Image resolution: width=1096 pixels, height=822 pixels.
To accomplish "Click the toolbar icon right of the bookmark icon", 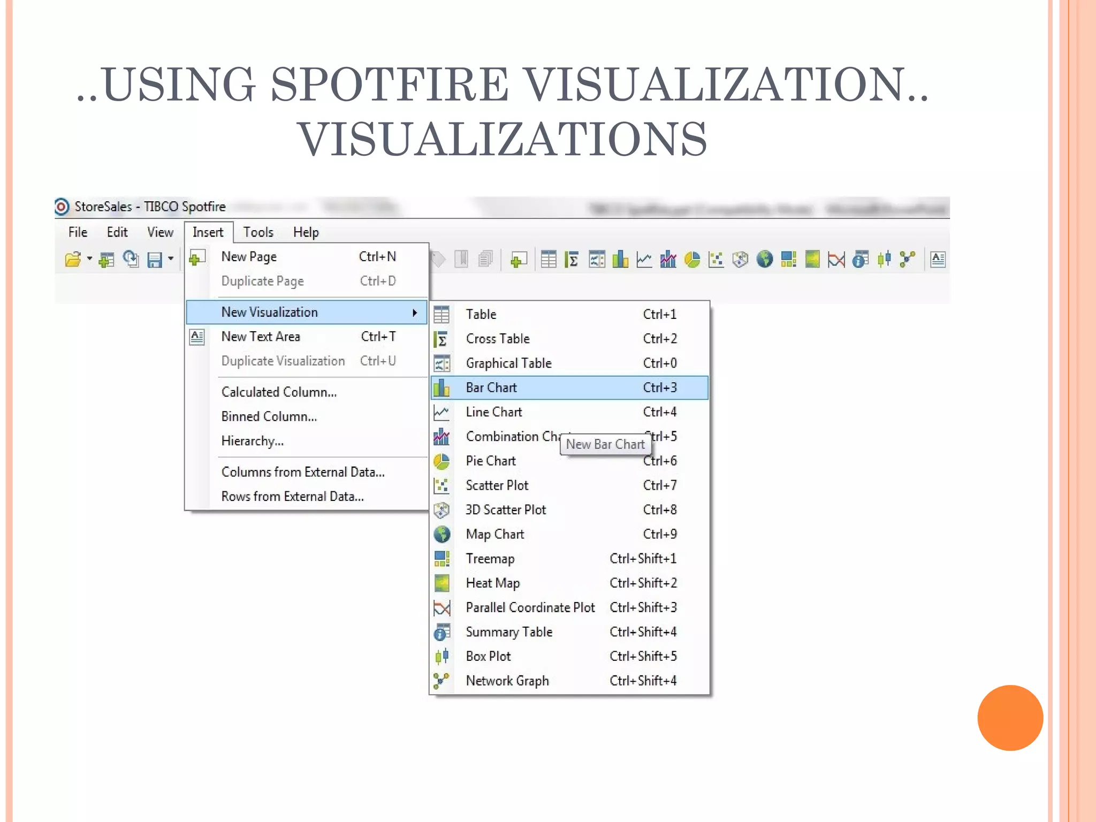I will pyautogui.click(x=485, y=260).
